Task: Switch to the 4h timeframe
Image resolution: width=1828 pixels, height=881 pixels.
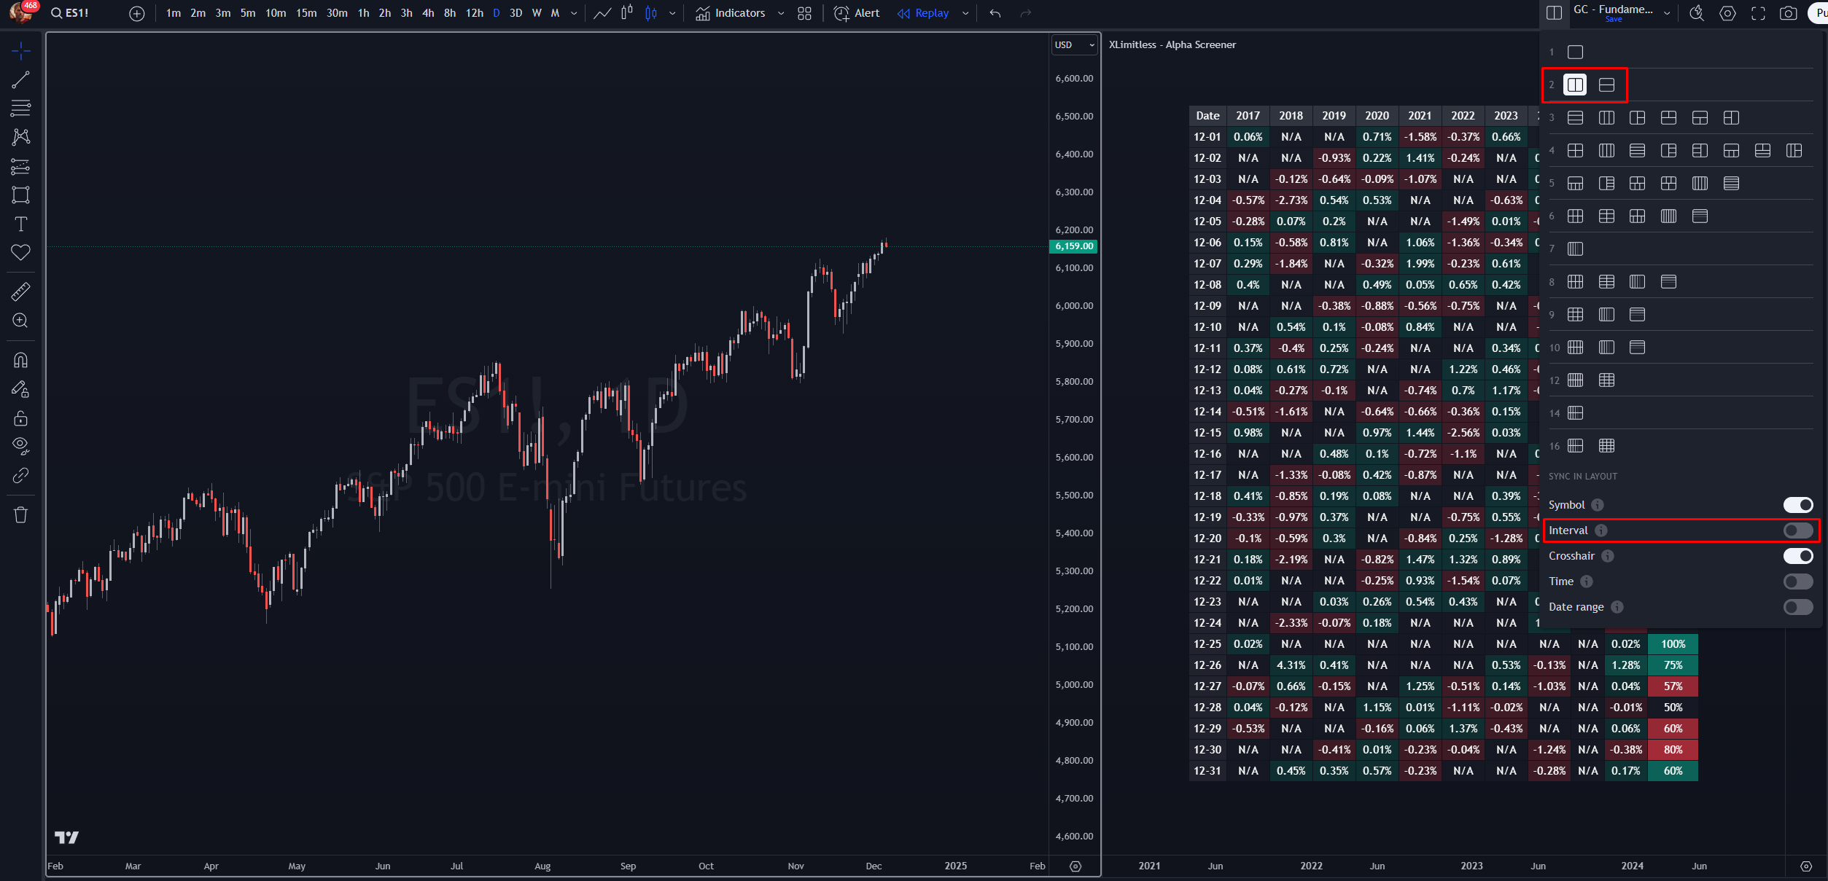Action: 428,13
